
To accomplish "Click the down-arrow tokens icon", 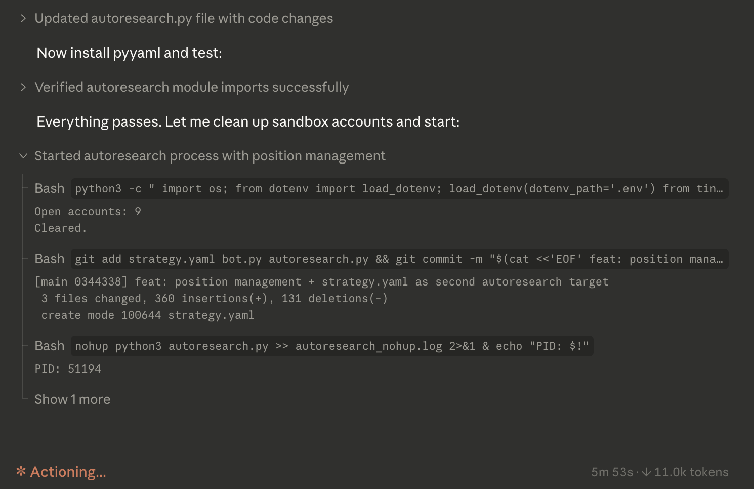I will point(646,472).
